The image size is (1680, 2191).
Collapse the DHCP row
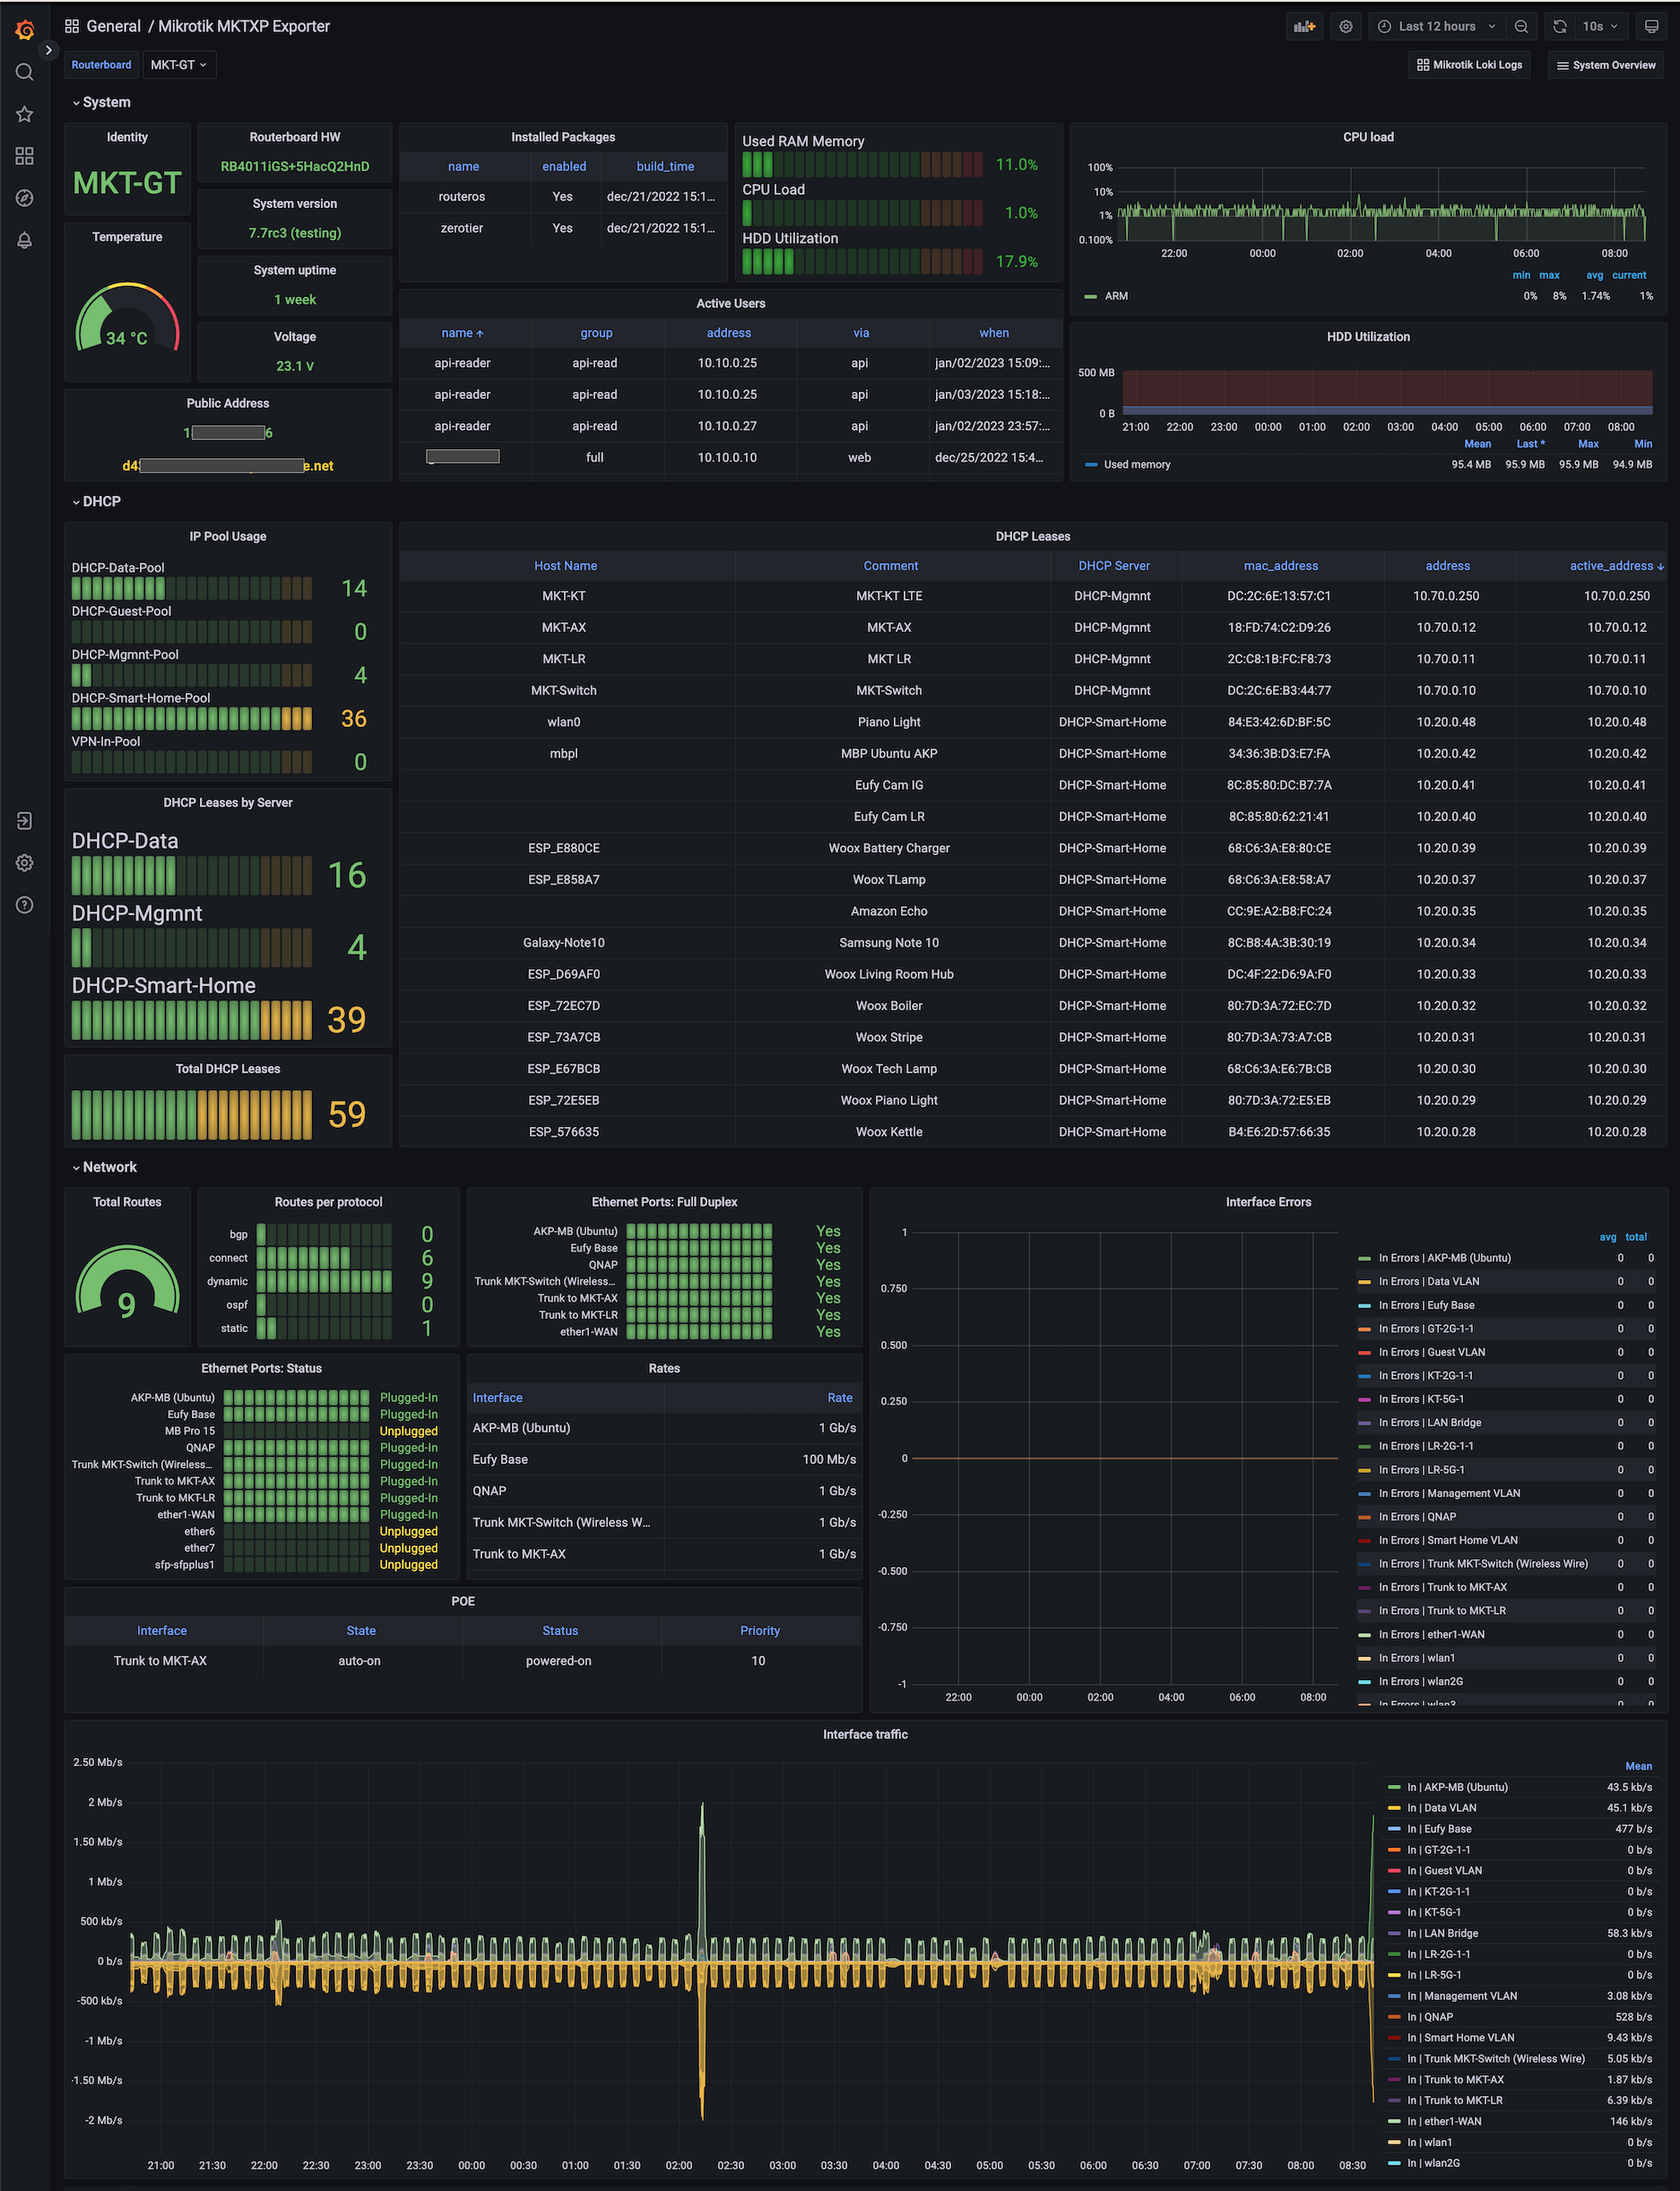click(x=96, y=501)
